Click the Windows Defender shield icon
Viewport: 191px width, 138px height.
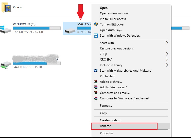pos(96,36)
